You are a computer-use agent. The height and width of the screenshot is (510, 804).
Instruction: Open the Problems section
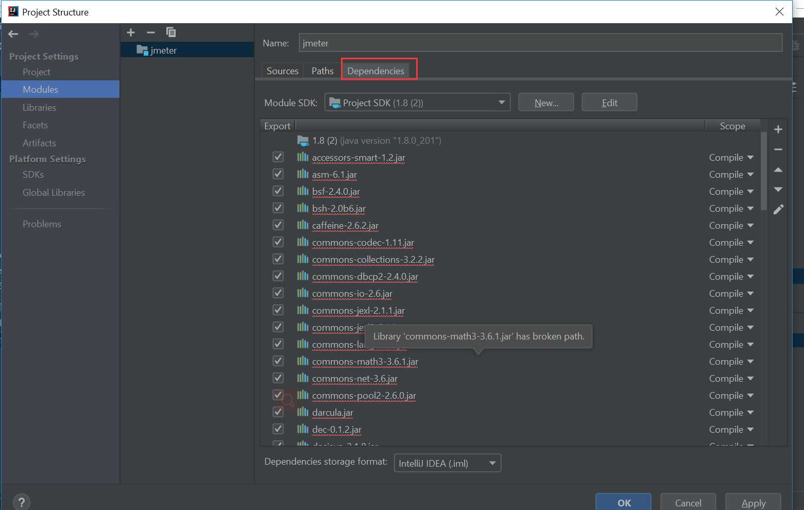42,224
